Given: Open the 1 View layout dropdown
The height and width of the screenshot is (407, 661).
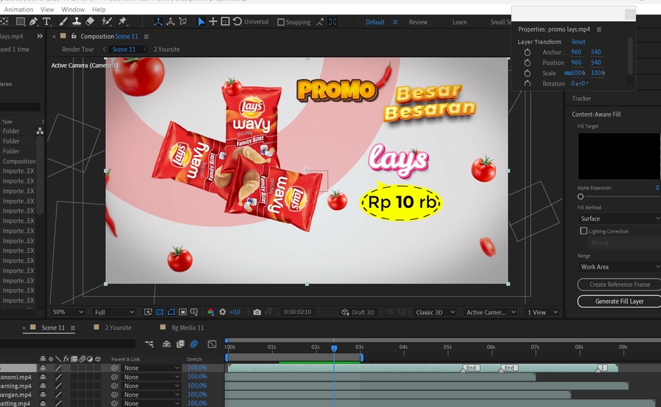Looking at the screenshot, I should 543,312.
